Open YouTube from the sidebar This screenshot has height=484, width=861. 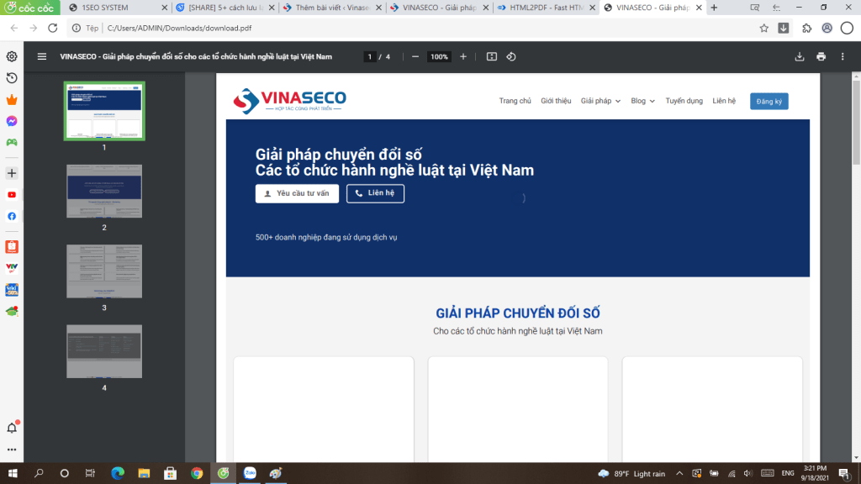tap(12, 195)
